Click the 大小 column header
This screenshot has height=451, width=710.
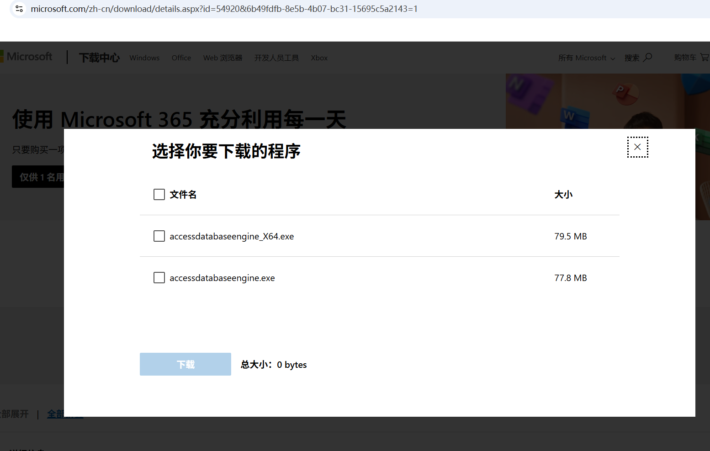pyautogui.click(x=563, y=195)
